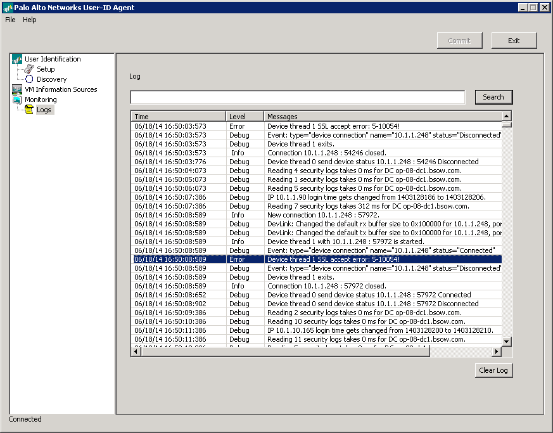Click the Palo Alto title bar app icon
Viewport: 553px width, 433px height.
(8, 8)
